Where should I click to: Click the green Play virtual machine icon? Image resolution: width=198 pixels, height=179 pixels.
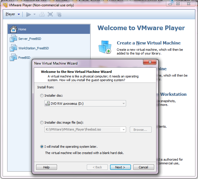[29, 14]
